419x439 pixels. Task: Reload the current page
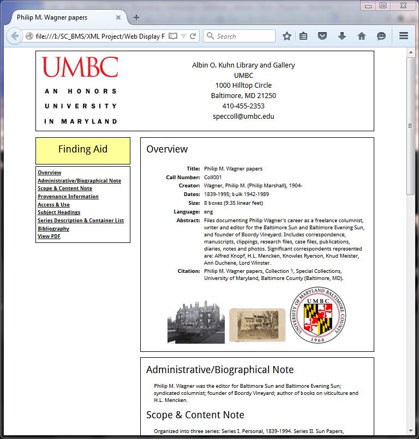pyautogui.click(x=193, y=36)
